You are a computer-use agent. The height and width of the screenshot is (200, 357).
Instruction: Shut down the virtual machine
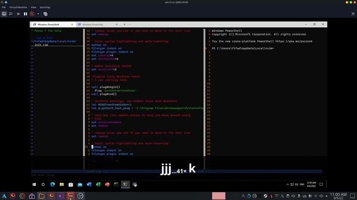[32, 14]
